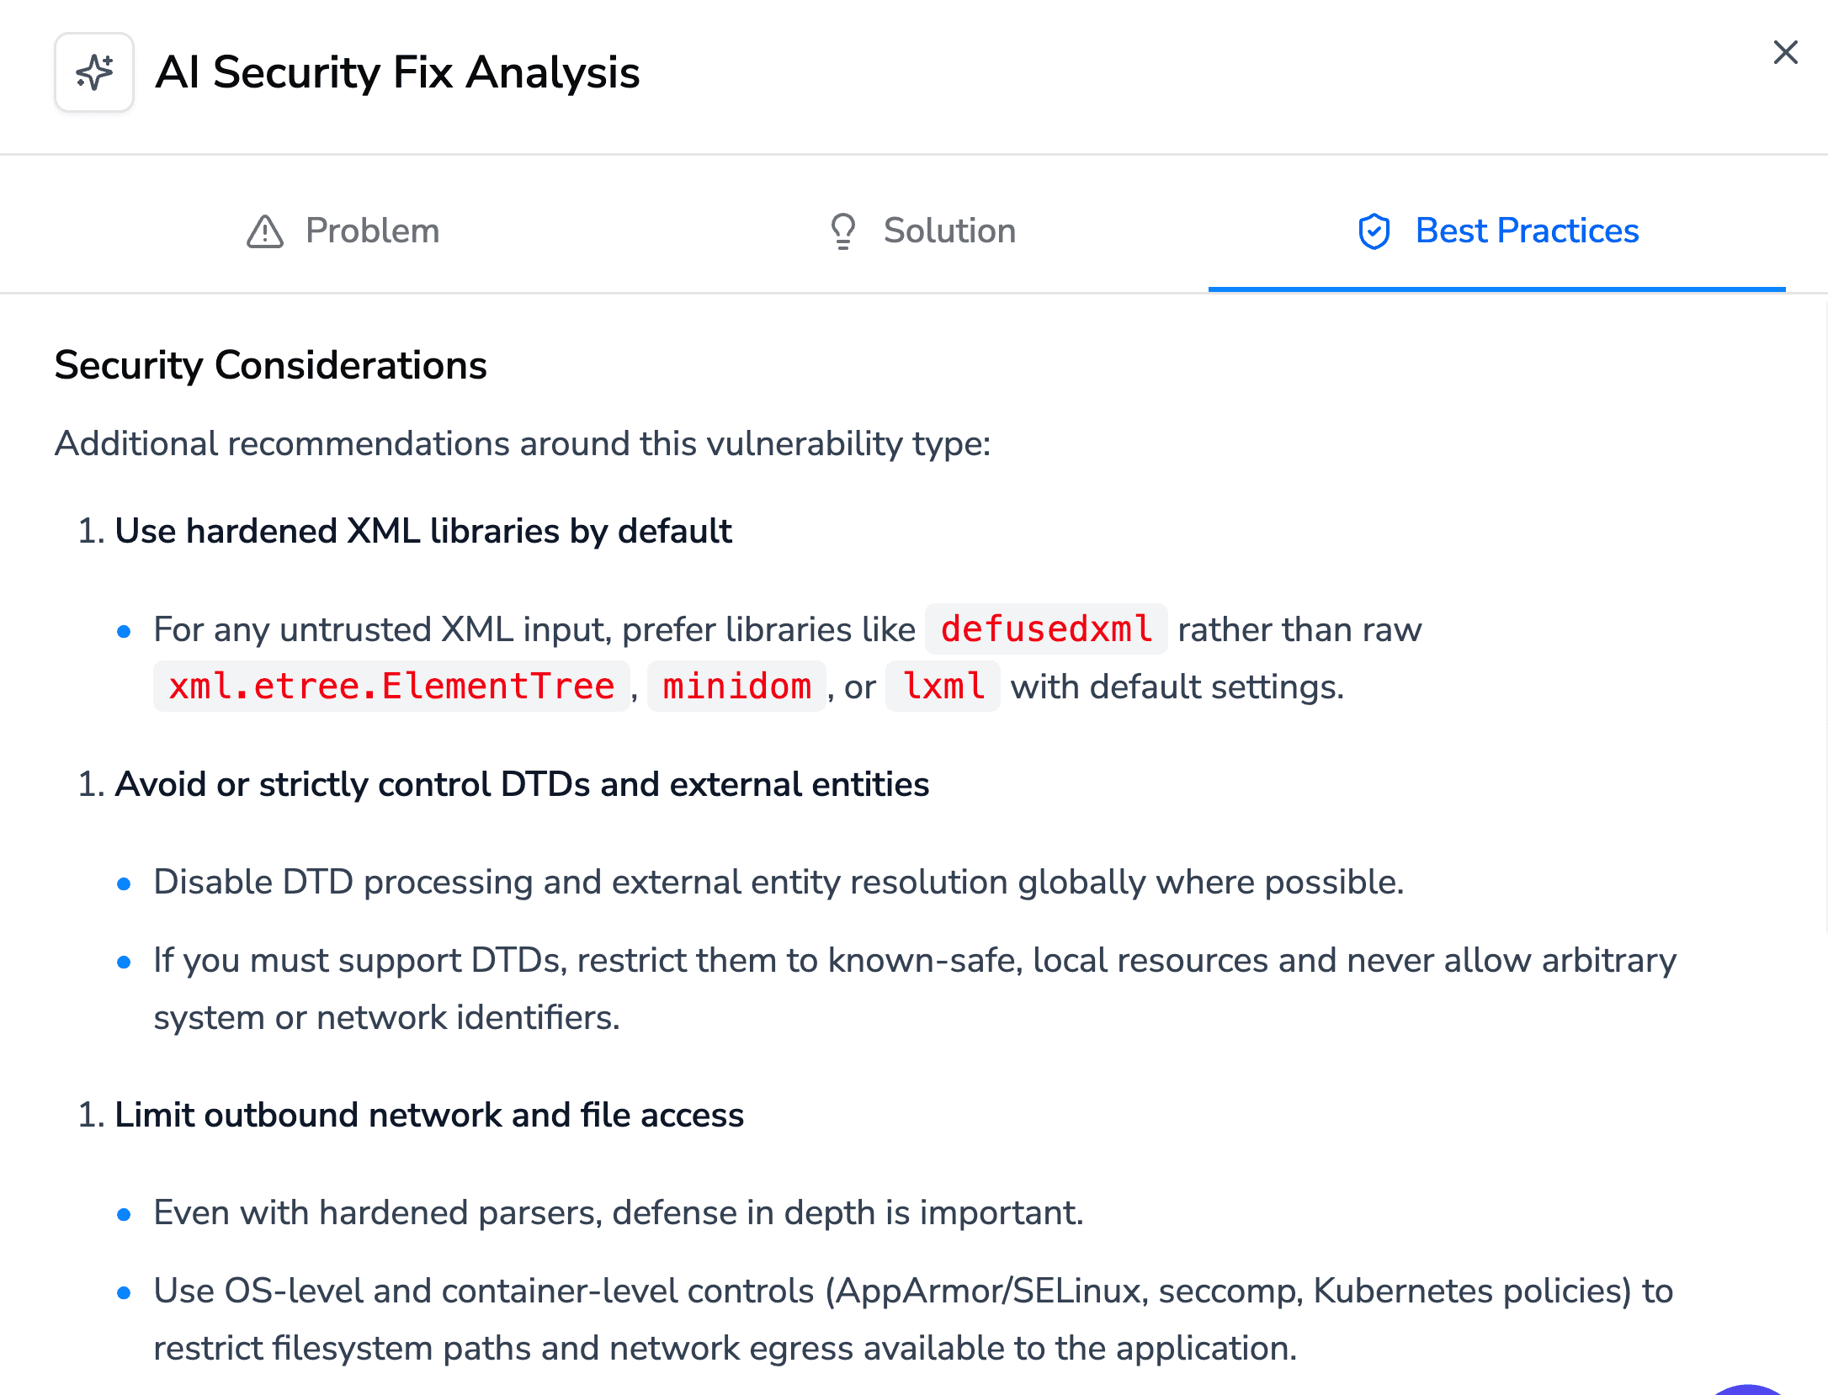This screenshot has width=1828, height=1395.
Task: Click the "Additional recommendations" intro paragraph
Action: tap(523, 443)
